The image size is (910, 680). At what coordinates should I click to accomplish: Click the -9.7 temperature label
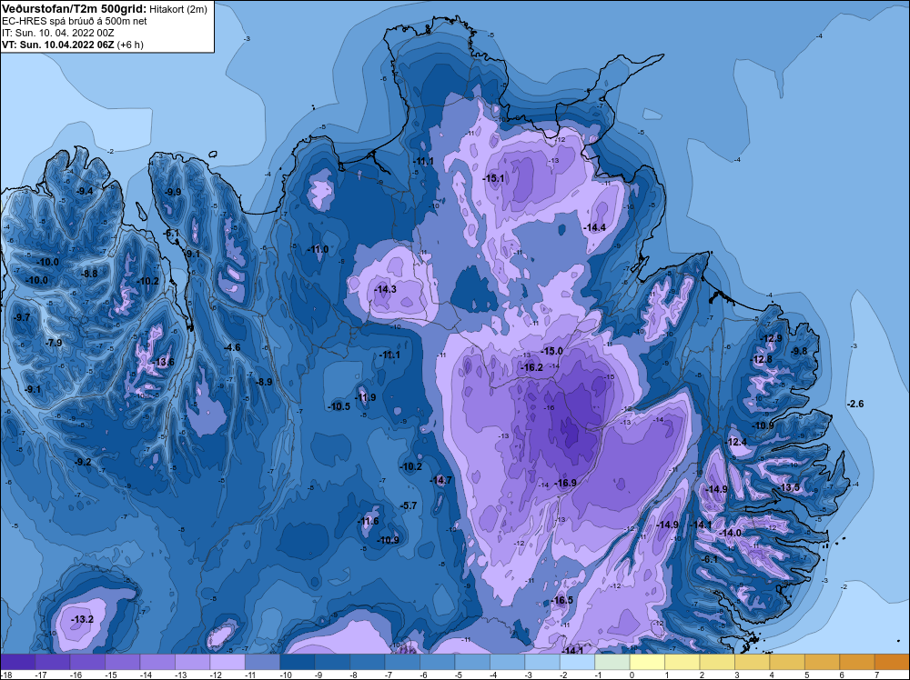(x=22, y=317)
